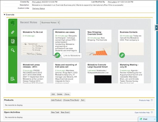Select the recent notes icon in green sidebar
The image size is (158, 122).
click(x=13, y=41)
